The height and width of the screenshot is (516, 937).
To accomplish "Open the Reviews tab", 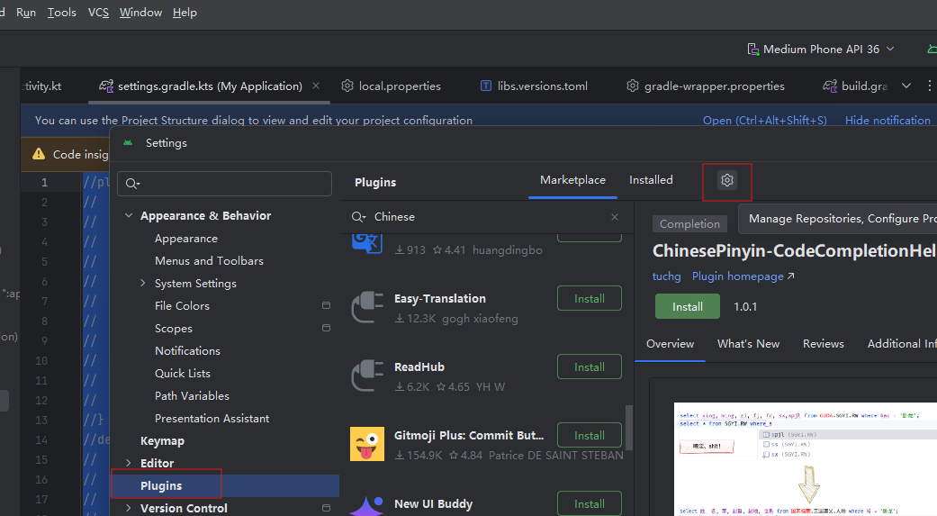I will [x=824, y=344].
